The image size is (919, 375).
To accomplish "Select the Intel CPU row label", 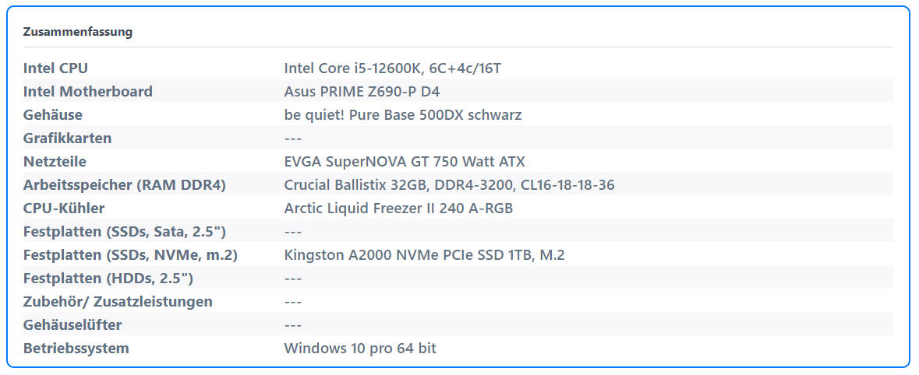I will 55,68.
